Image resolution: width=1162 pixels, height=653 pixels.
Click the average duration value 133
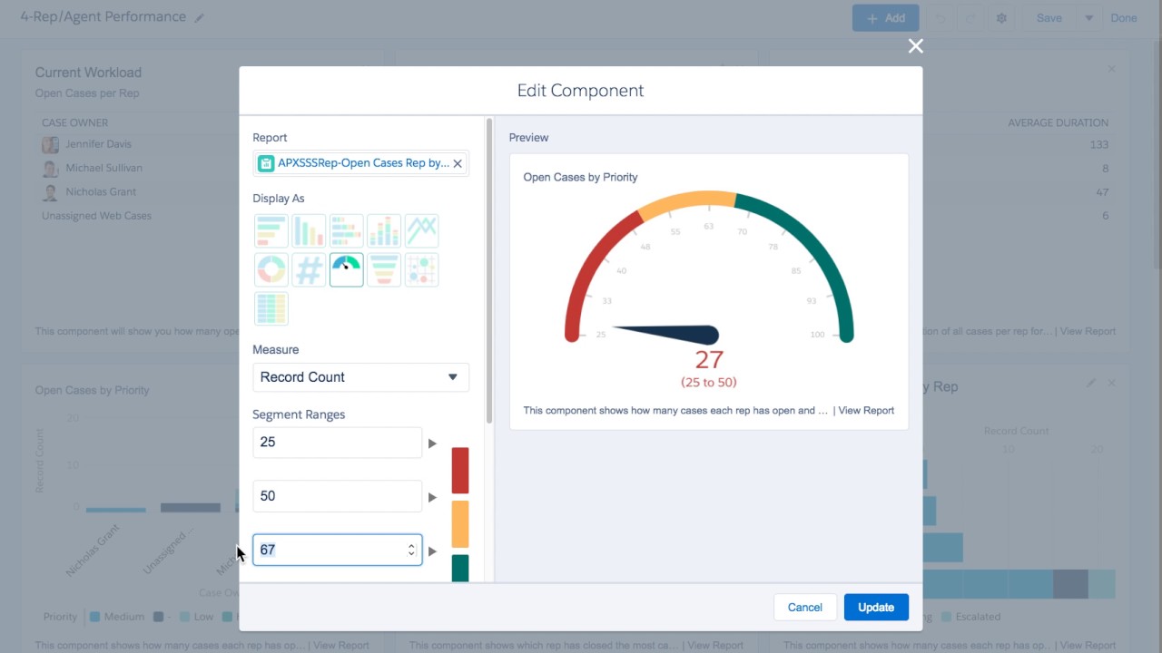pos(1099,144)
